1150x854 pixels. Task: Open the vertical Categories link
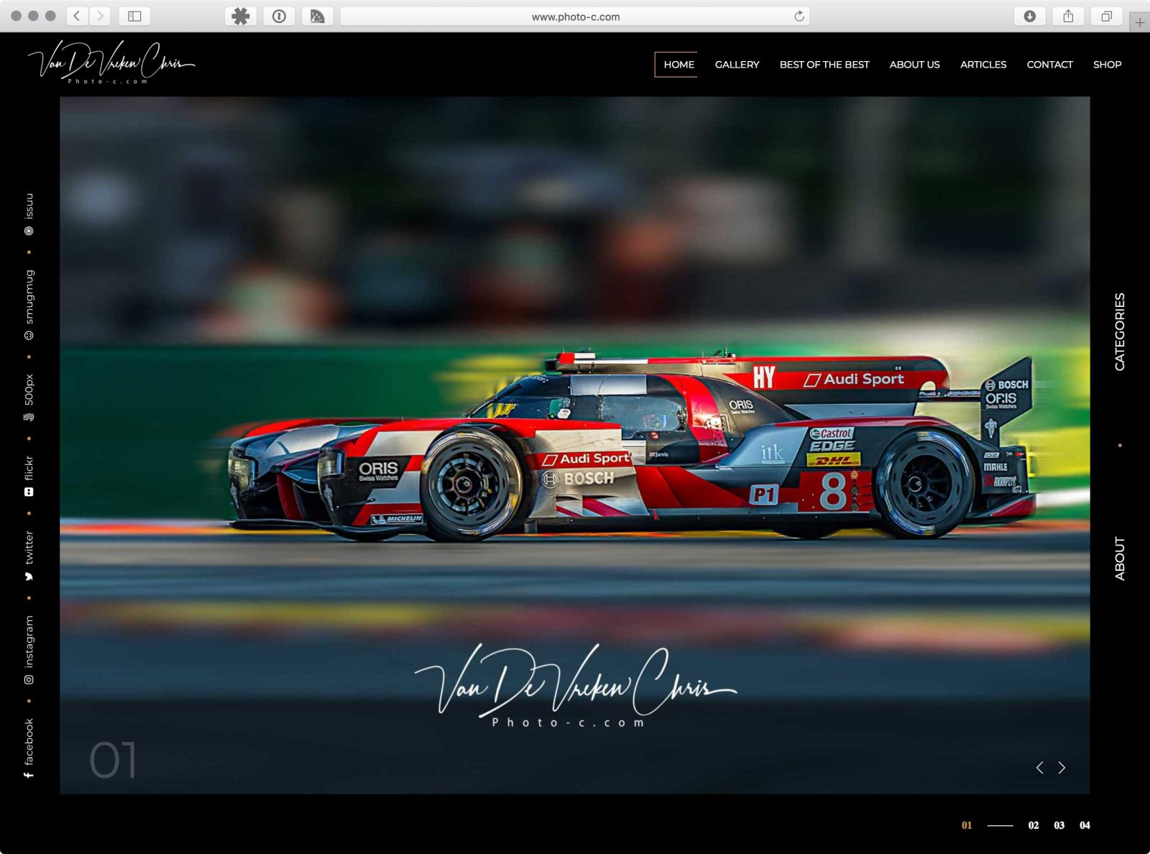(x=1119, y=331)
